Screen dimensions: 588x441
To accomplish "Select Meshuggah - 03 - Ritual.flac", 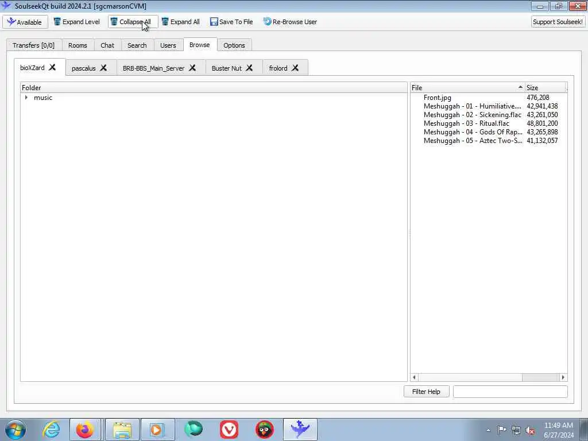I will [x=466, y=123].
